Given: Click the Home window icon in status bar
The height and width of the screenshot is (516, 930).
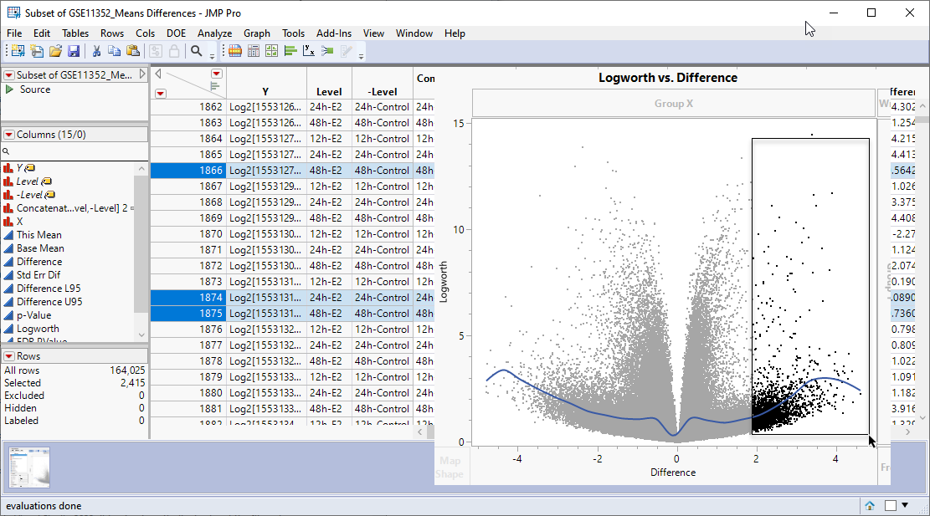Looking at the screenshot, I should click(870, 505).
